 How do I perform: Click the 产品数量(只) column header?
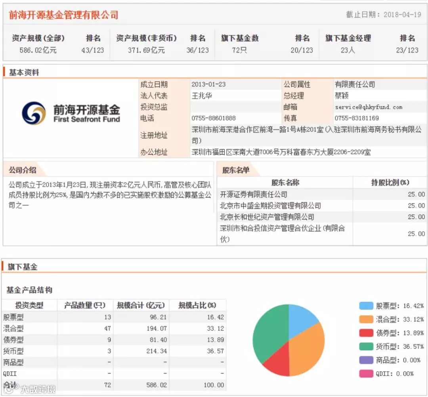[85, 305]
